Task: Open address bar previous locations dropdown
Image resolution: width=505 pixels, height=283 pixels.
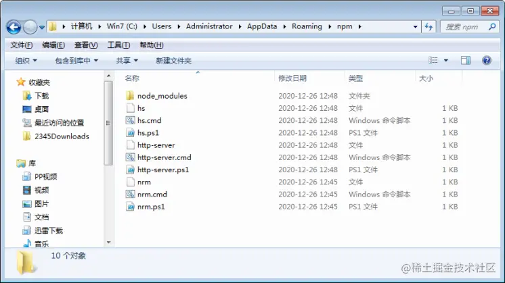Action: click(x=416, y=26)
